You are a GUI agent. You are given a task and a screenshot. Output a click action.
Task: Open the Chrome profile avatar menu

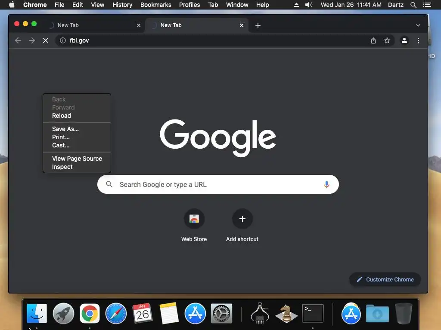click(x=404, y=40)
